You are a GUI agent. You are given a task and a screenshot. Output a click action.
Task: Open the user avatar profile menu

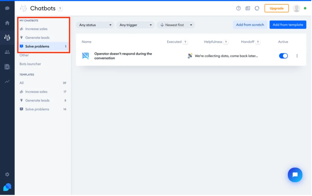(x=296, y=8)
